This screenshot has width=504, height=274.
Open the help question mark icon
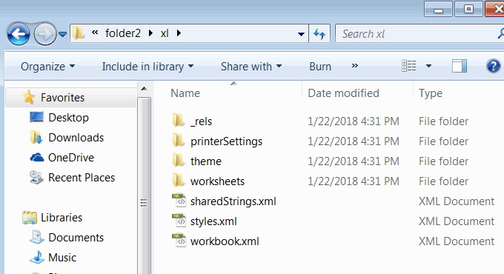point(493,66)
